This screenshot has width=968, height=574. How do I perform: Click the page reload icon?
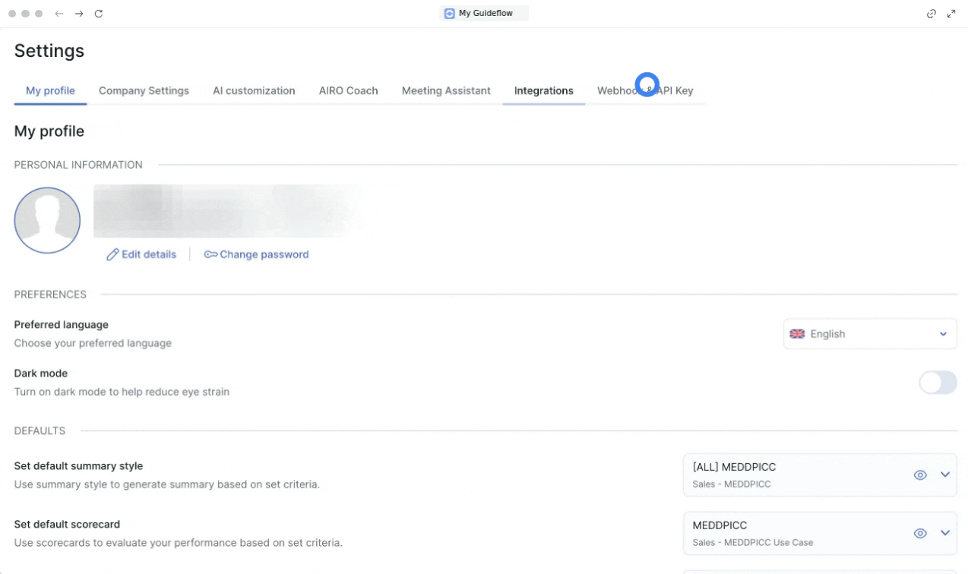tap(99, 14)
